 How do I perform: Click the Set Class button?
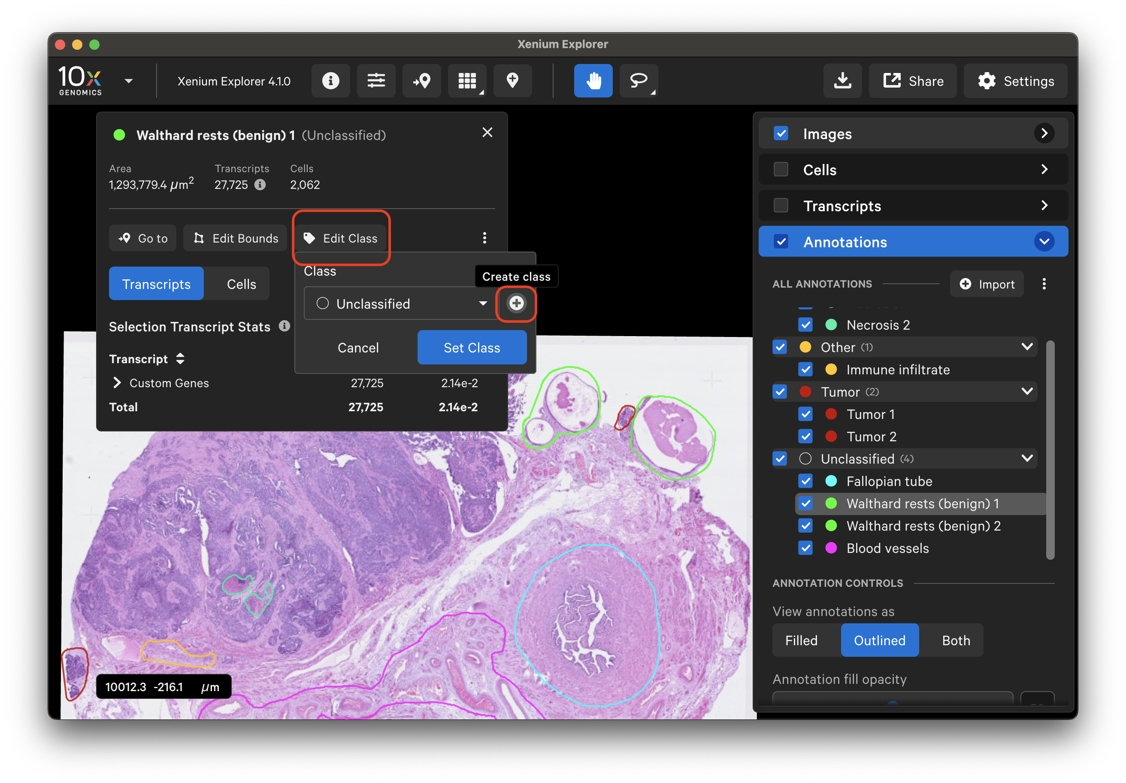472,347
